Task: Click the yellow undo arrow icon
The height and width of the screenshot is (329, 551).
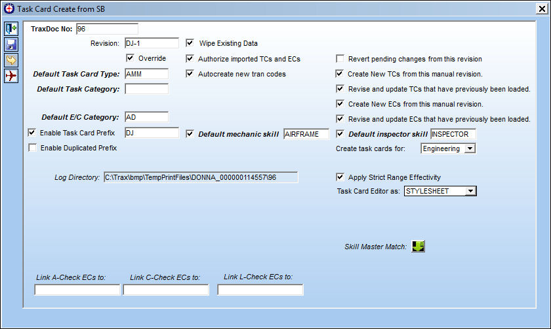Action: click(11, 60)
